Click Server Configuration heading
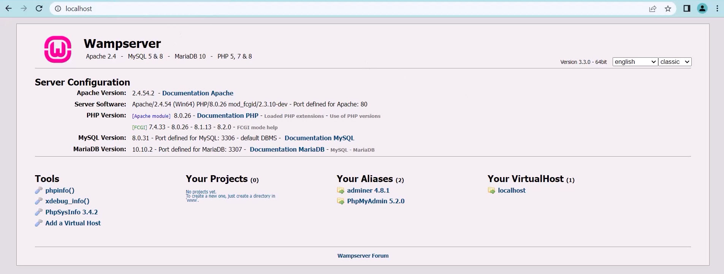 point(82,82)
